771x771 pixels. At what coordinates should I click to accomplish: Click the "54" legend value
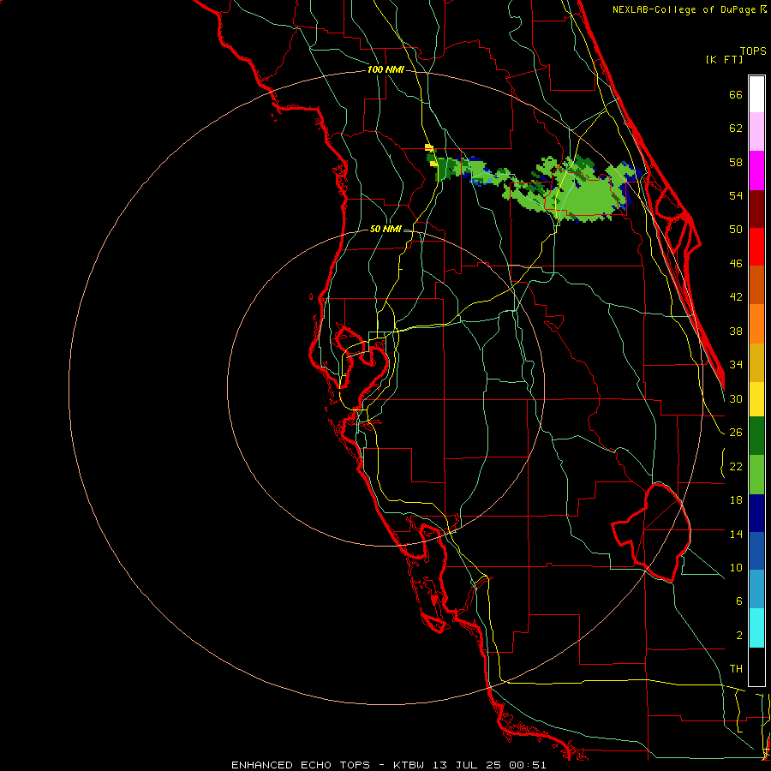736,195
